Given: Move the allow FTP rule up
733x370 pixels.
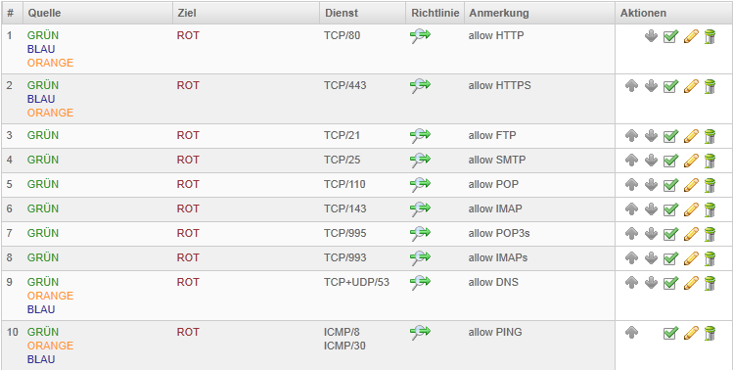Looking at the screenshot, I should click(631, 136).
